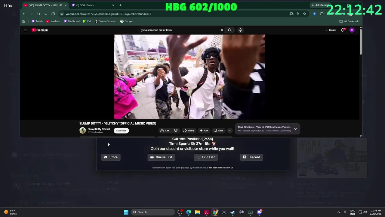Install or cast page icon in address bar
385x217 pixels.
point(291,14)
